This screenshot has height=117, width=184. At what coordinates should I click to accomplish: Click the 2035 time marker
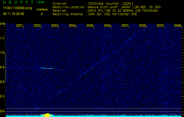(x=90, y=25)
